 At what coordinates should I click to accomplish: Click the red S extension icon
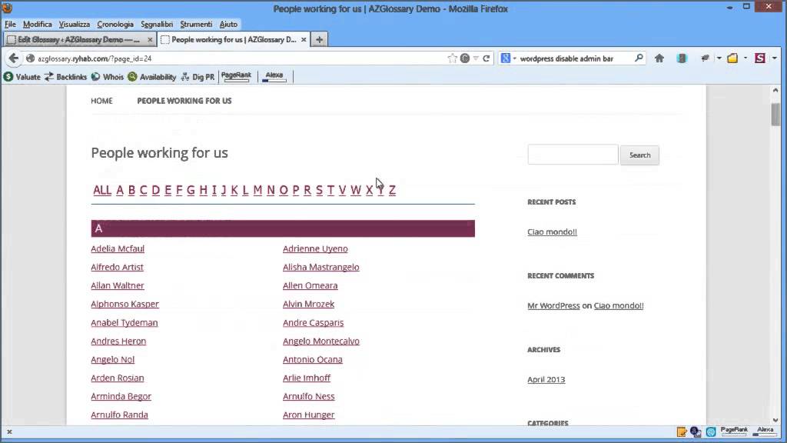[x=760, y=58]
